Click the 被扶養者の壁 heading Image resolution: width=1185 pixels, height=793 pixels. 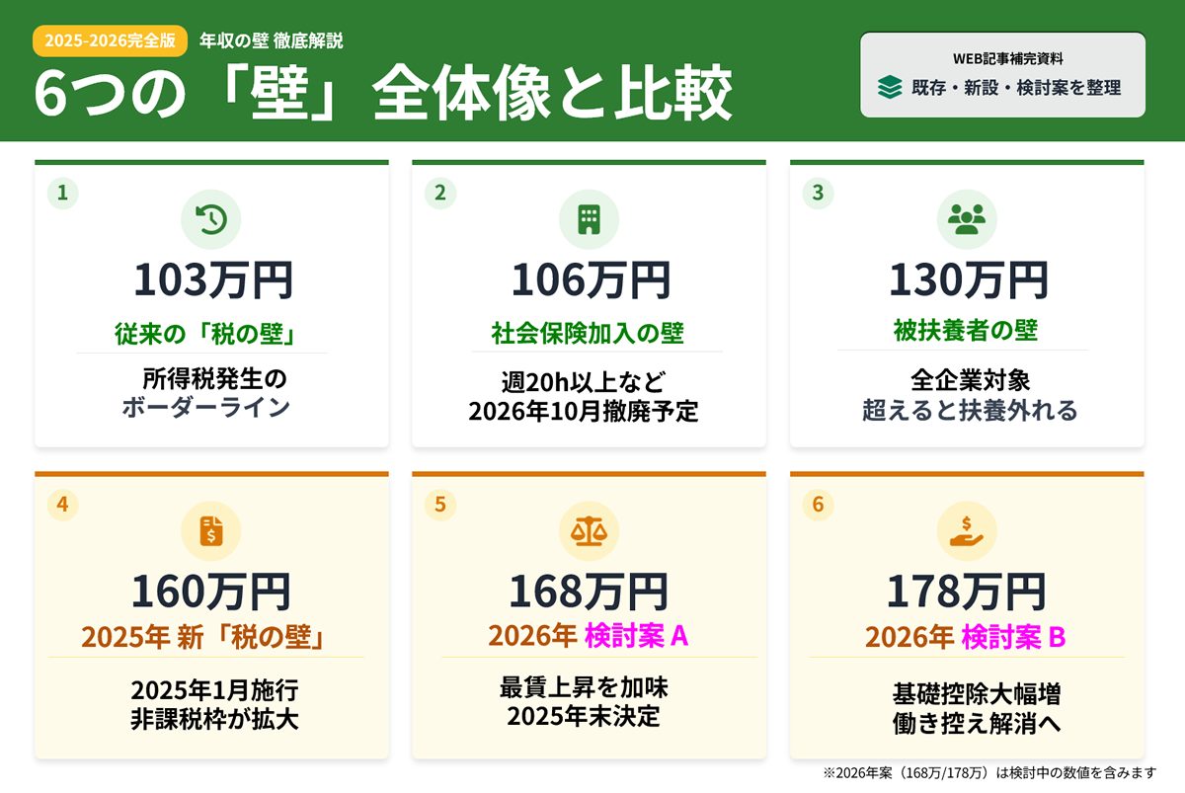point(966,331)
